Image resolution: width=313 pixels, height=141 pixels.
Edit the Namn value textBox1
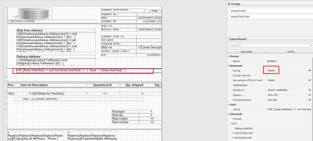pyautogui.click(x=289, y=61)
